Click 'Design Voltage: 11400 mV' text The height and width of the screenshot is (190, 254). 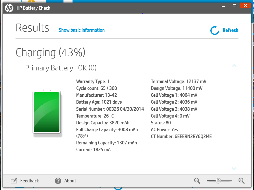pos(177,88)
